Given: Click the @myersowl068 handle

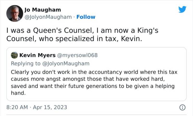Looking at the screenshot, I should tap(77, 55).
